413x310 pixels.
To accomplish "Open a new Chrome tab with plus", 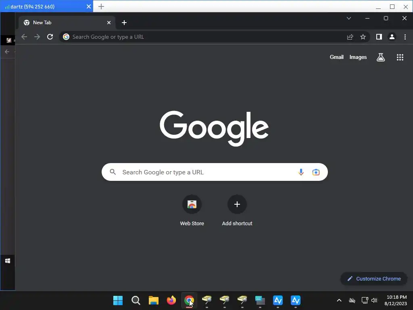I will click(124, 23).
